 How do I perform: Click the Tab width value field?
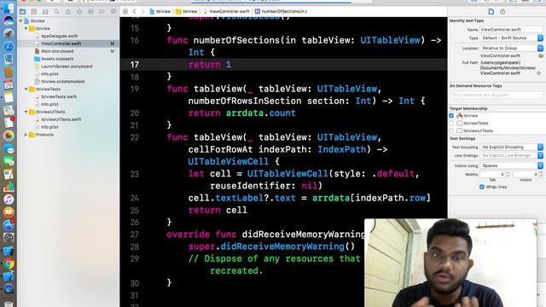[493, 174]
